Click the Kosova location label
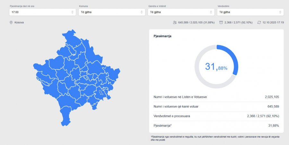289x145 pixels. coord(19,22)
